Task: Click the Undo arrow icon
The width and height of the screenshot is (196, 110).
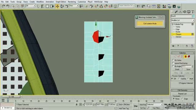Action: click(3, 6)
